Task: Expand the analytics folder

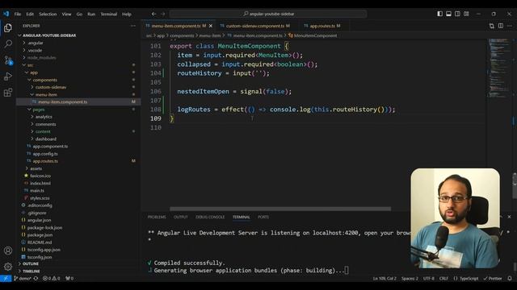Action: pos(44,117)
